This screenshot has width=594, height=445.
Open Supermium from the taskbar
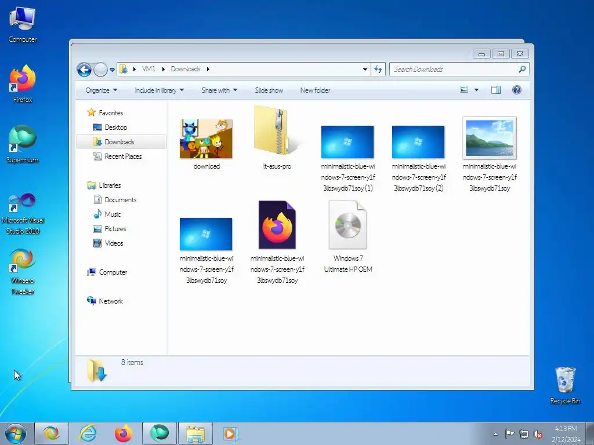click(x=159, y=433)
